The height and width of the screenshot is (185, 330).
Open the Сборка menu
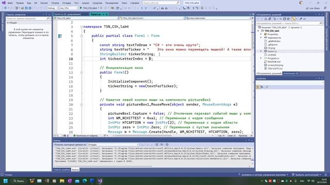55,3
